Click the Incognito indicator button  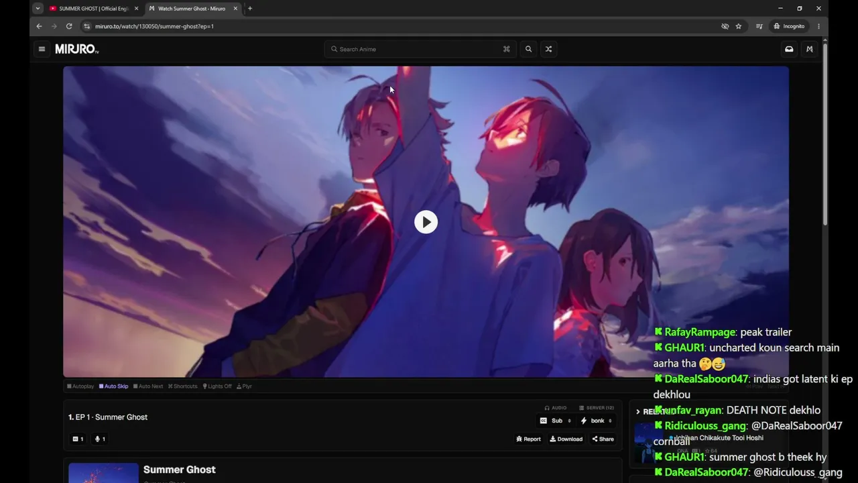click(x=789, y=26)
